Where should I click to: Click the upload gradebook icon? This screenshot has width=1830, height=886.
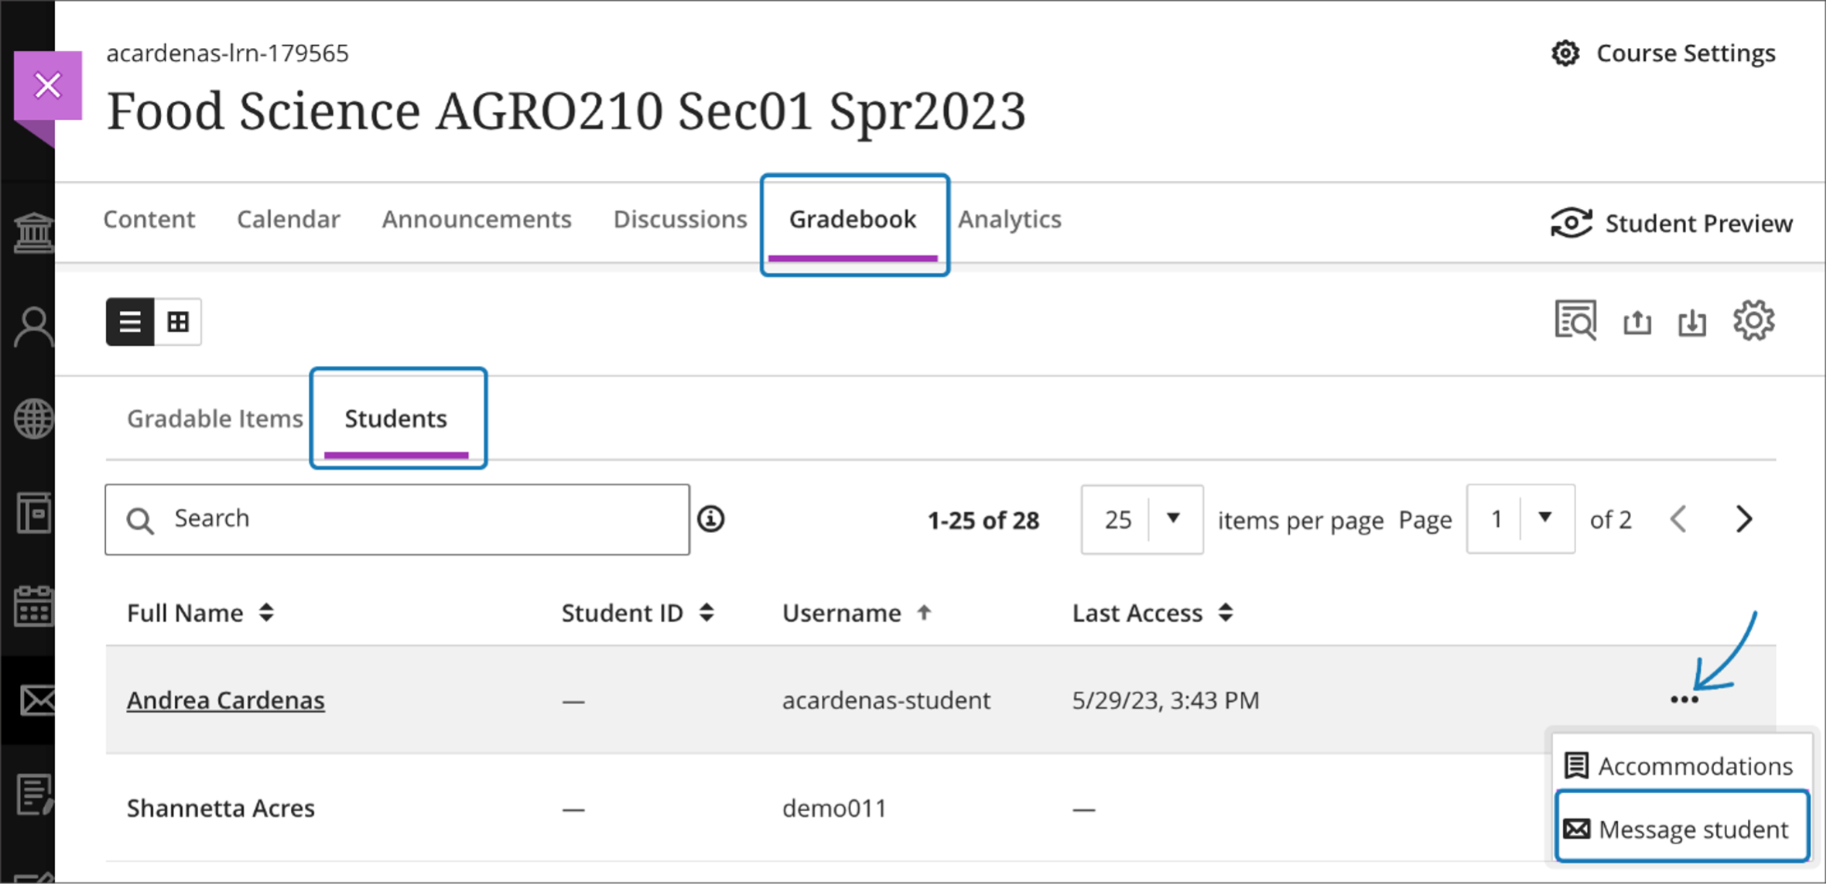[1637, 322]
